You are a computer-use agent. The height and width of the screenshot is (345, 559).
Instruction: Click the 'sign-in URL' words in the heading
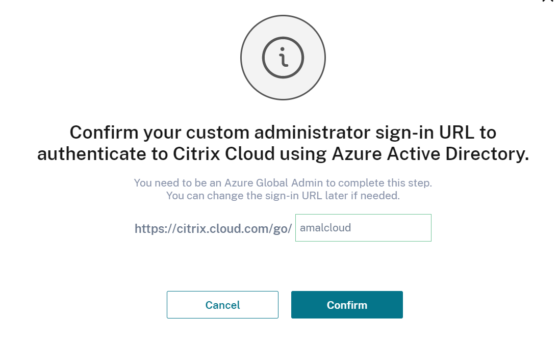coord(424,132)
